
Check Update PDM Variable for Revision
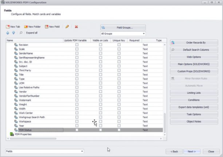pyautogui.click(x=77, y=45)
